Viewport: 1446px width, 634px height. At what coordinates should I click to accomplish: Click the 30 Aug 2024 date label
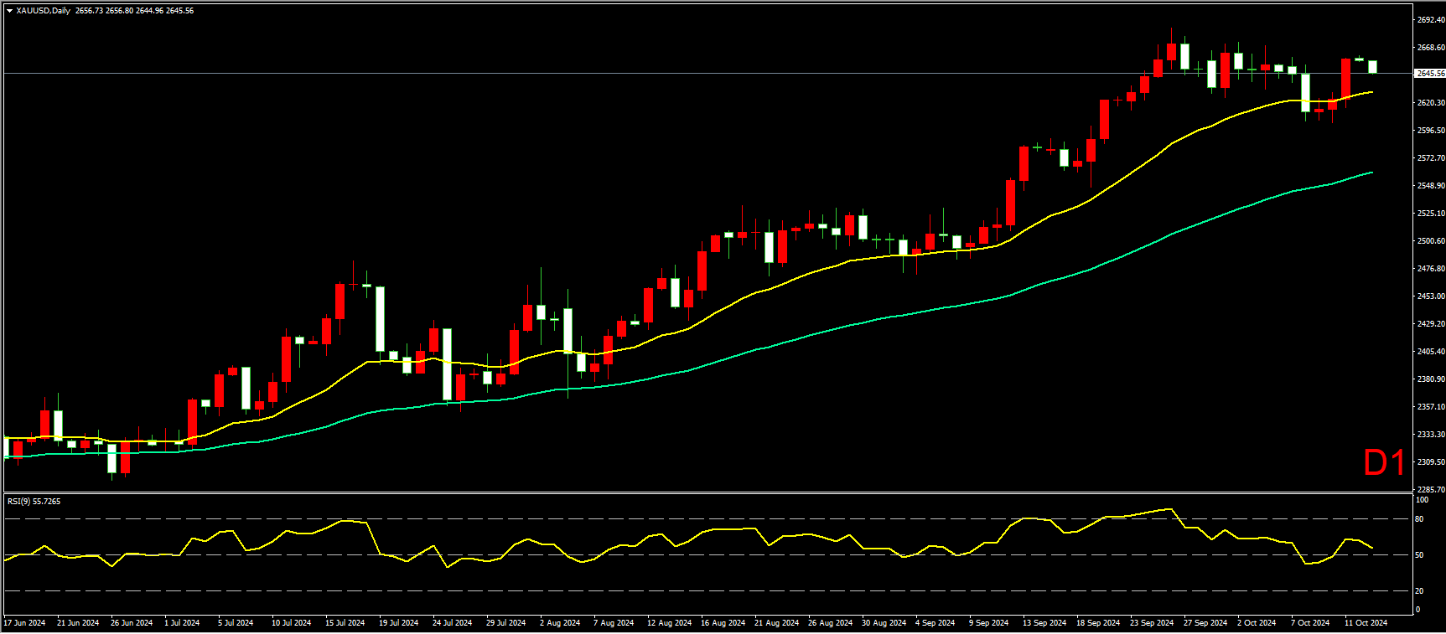pyautogui.click(x=884, y=623)
